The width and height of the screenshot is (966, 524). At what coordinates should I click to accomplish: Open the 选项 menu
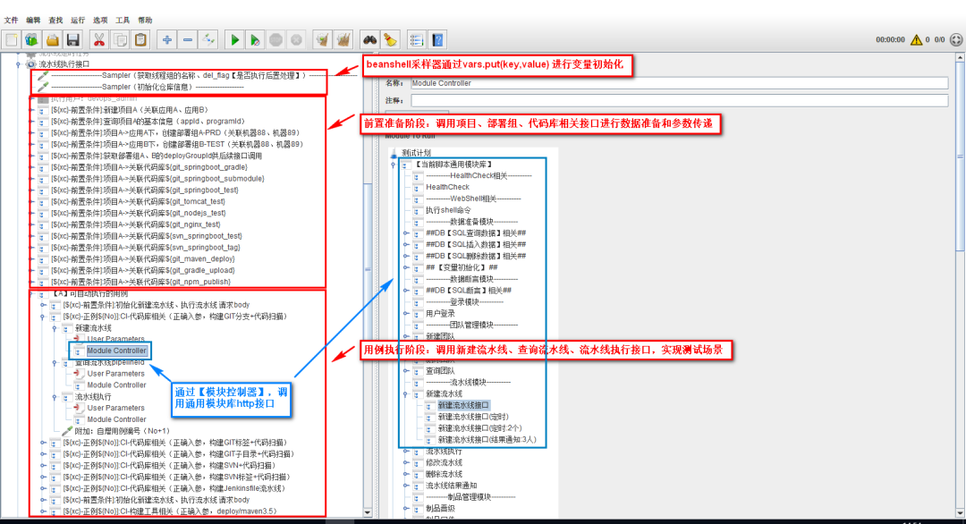pyautogui.click(x=101, y=20)
